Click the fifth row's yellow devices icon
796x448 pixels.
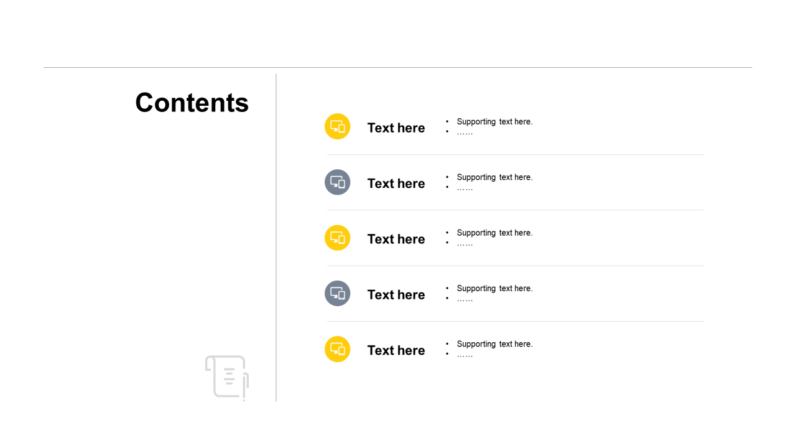tap(338, 349)
